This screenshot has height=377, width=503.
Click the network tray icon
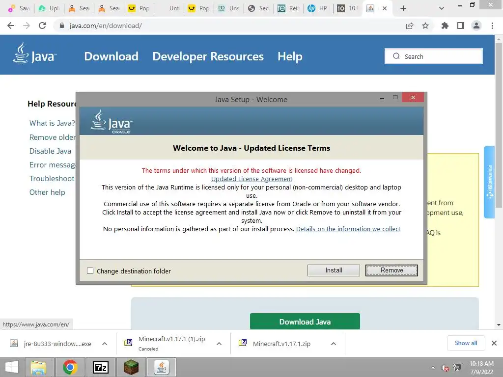(457, 368)
